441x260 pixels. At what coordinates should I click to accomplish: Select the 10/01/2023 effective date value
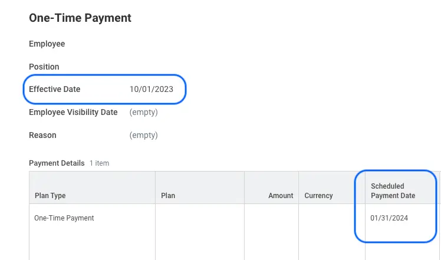152,89
